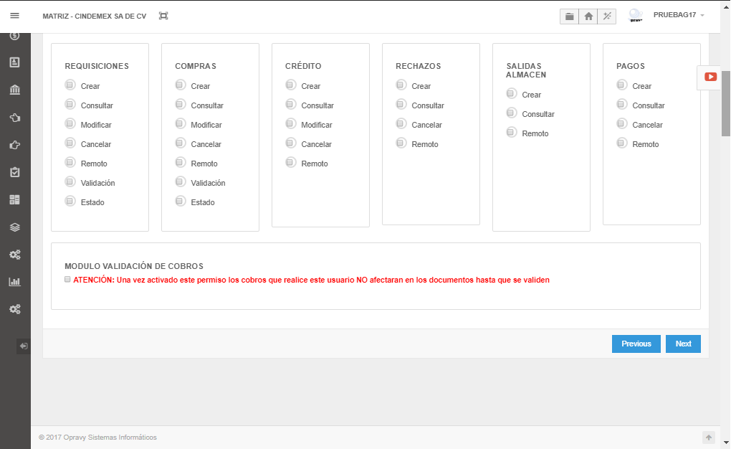
Task: Click the folder icon in top toolbar
Action: click(569, 16)
